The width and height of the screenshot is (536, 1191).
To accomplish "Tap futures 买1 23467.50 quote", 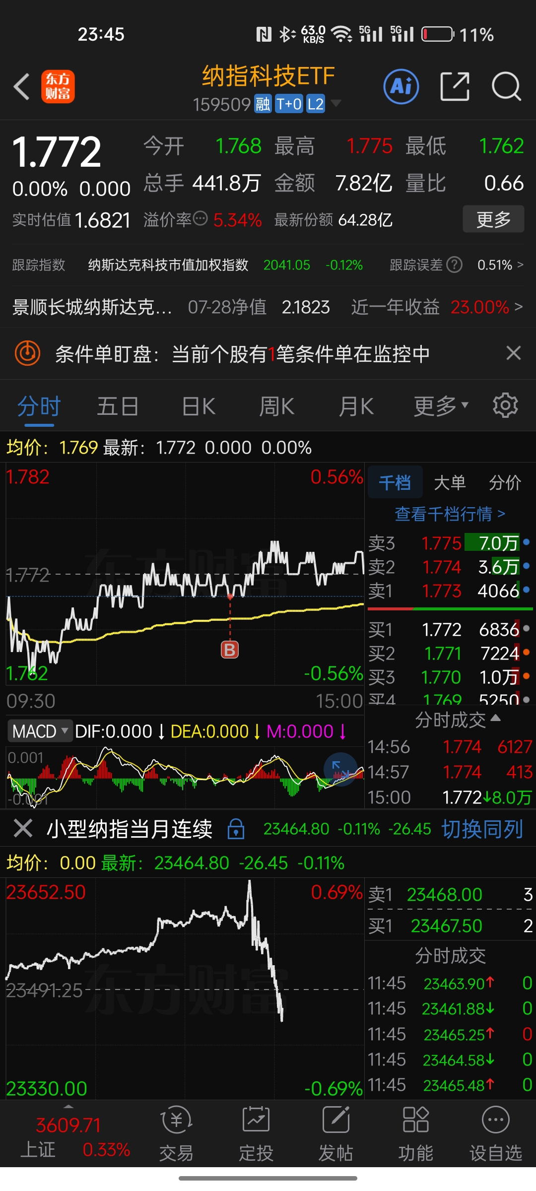I will pyautogui.click(x=450, y=926).
